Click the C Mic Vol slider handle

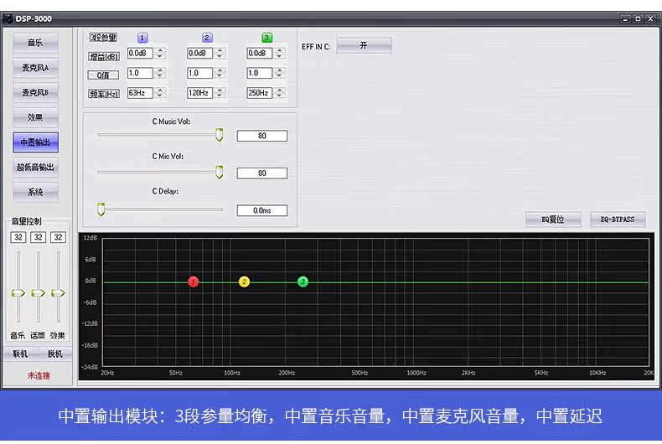pos(219,173)
